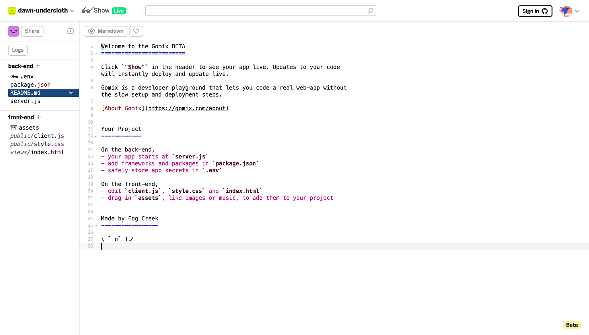Image resolution: width=589 pixels, height=335 pixels.
Task: Click the green Live badge
Action: (x=119, y=11)
